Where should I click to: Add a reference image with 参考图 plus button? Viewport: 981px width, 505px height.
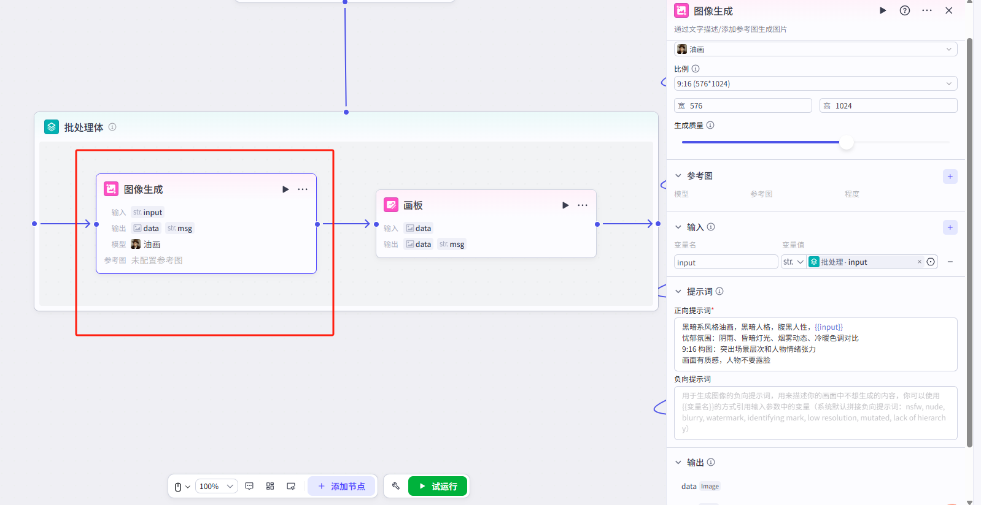click(950, 177)
